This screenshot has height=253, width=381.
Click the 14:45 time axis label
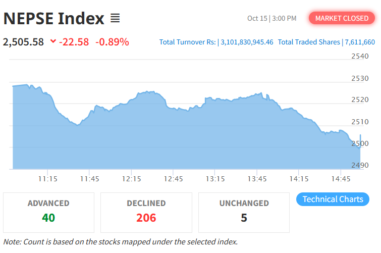click(x=341, y=178)
